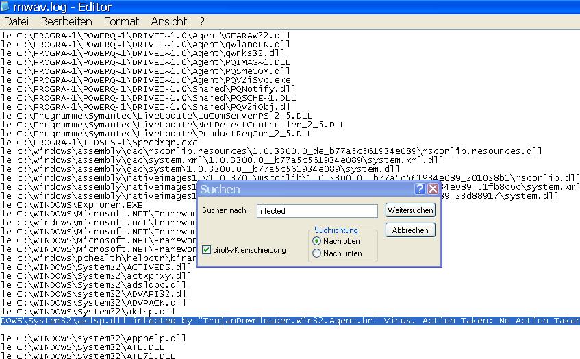
Task: Select the Nach unten search direction
Action: click(316, 253)
